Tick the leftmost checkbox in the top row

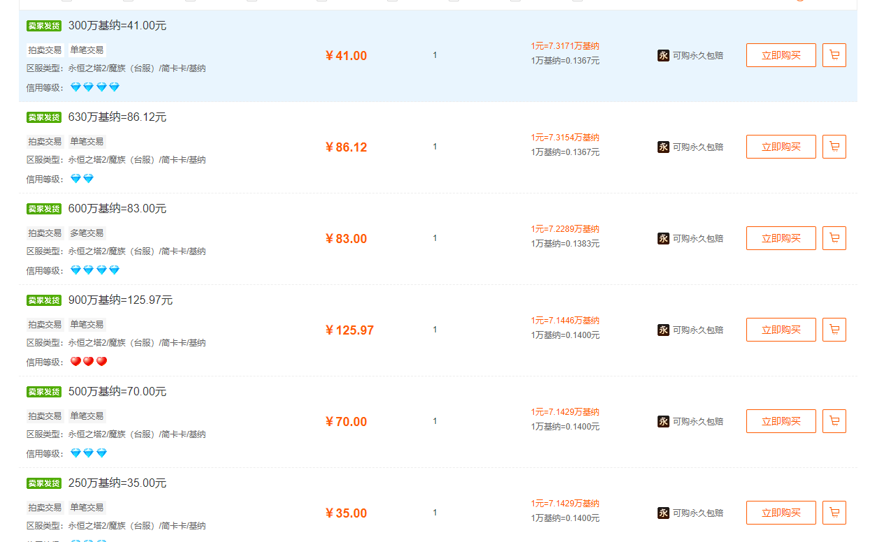[66, 3]
